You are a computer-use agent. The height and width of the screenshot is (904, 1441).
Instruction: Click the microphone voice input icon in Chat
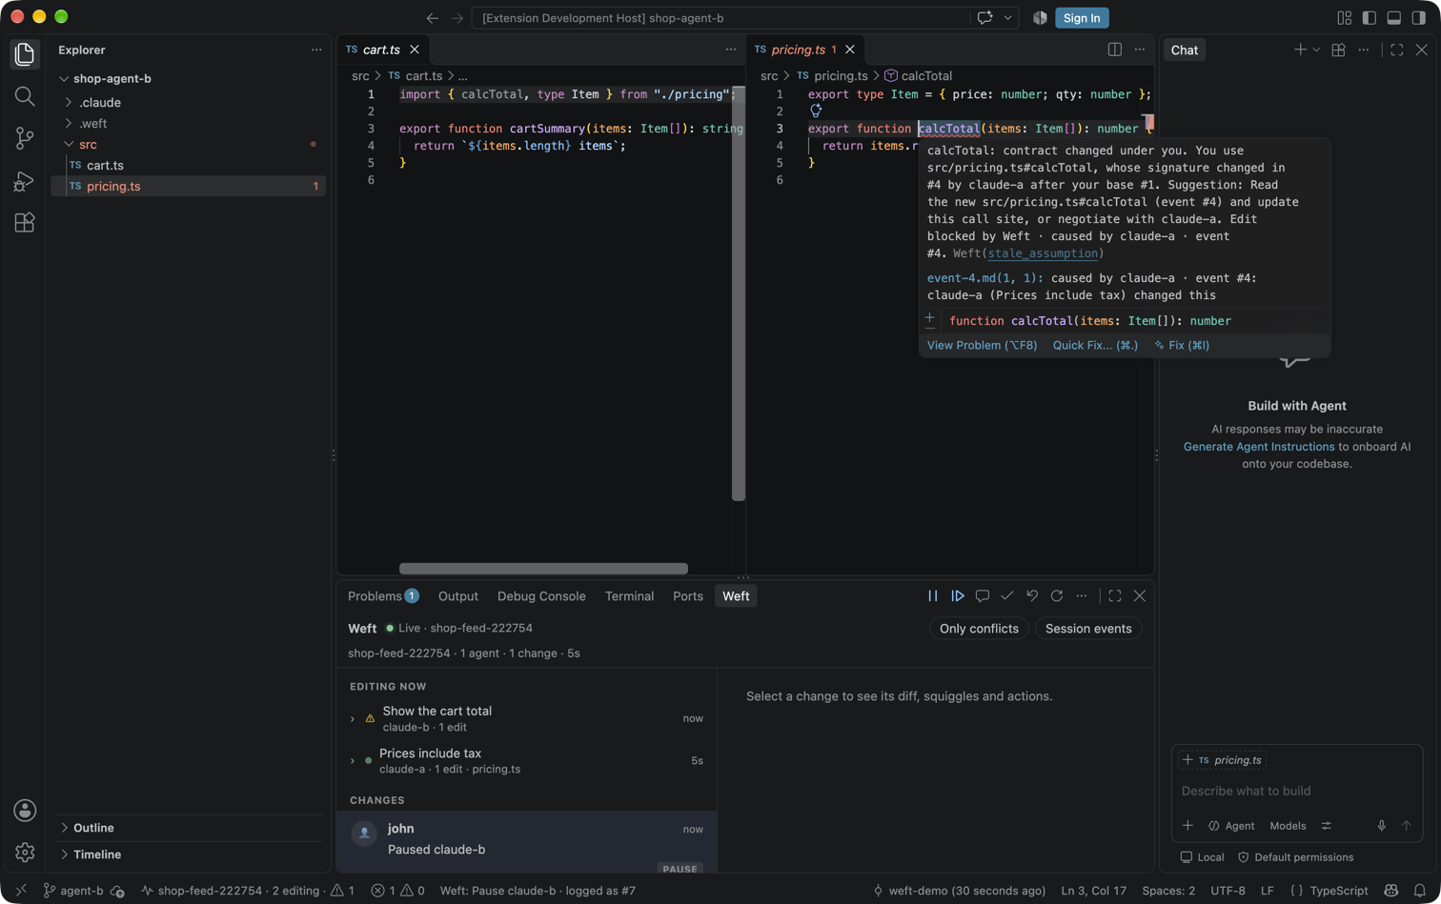pos(1382,826)
